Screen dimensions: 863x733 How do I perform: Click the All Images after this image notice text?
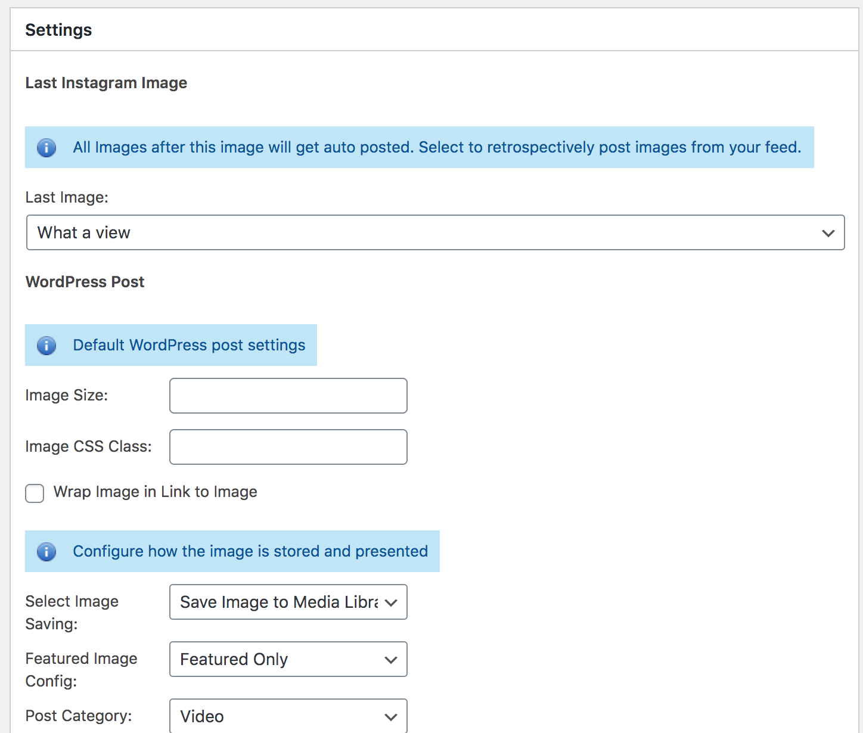click(437, 147)
